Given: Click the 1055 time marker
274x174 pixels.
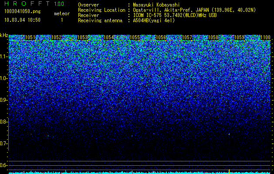Looking at the screenshot, I should (x=135, y=37).
